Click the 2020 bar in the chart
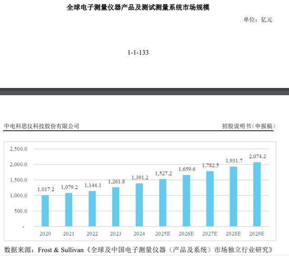This screenshot has width=289, height=256. pyautogui.click(x=45, y=211)
